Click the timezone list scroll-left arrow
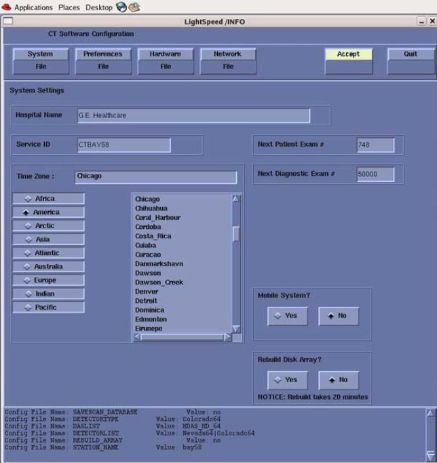Image resolution: width=437 pixels, height=463 pixels. click(x=138, y=337)
